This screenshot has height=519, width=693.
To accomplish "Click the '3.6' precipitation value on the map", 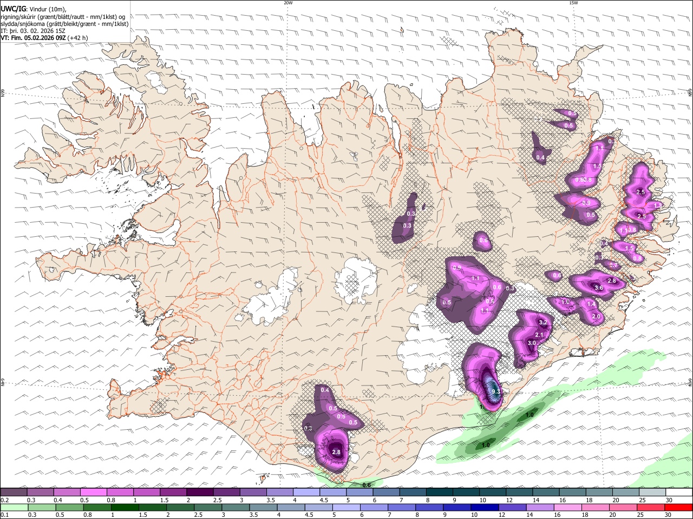I will click(599, 288).
